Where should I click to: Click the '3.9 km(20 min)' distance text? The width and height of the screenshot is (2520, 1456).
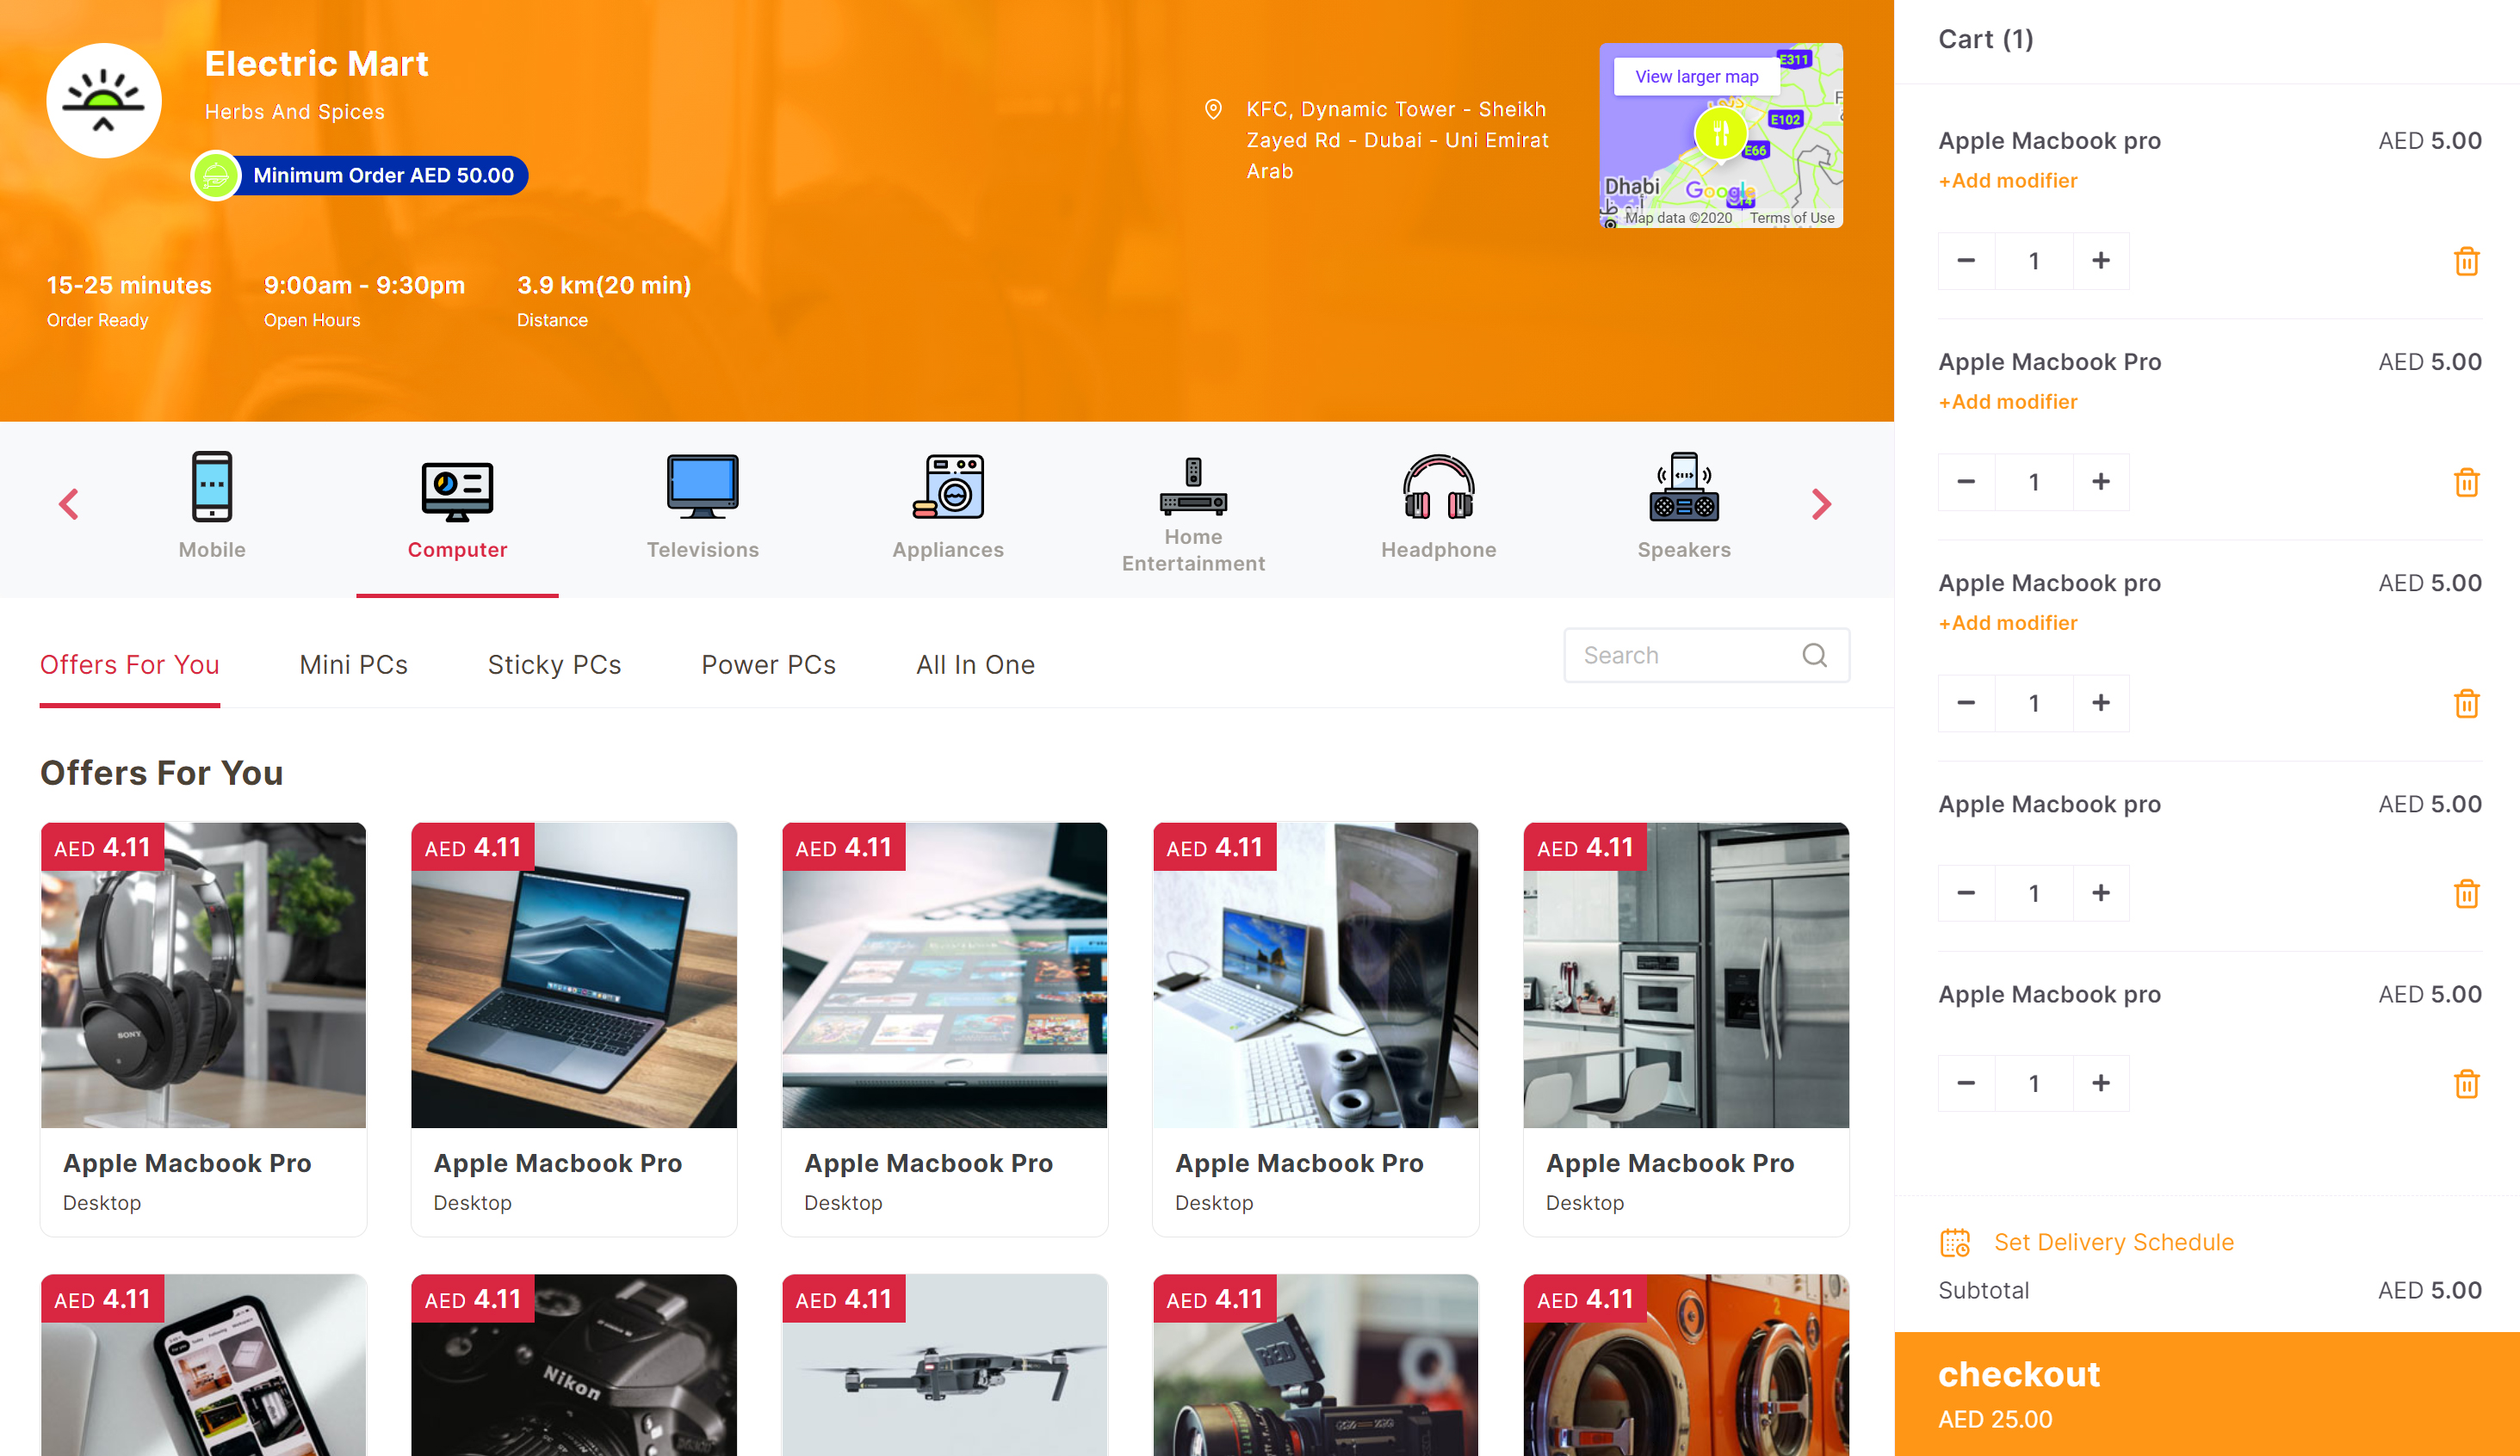pos(604,285)
